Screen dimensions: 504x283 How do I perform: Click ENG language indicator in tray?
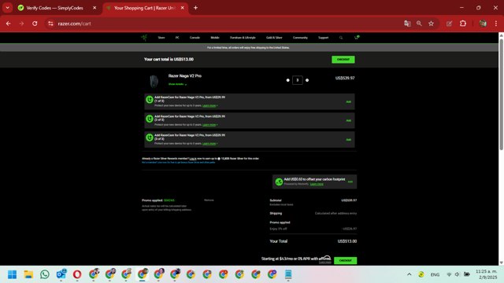point(435,274)
